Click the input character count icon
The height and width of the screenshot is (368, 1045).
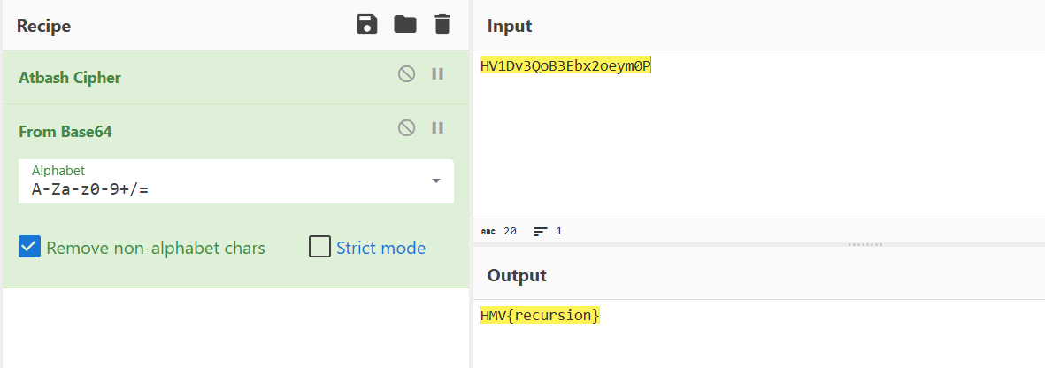pos(488,232)
